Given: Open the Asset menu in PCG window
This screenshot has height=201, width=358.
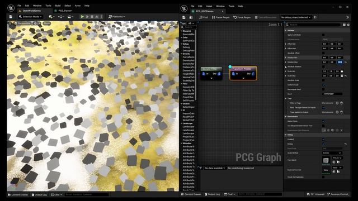Looking at the screenshot, I should (x=209, y=6).
